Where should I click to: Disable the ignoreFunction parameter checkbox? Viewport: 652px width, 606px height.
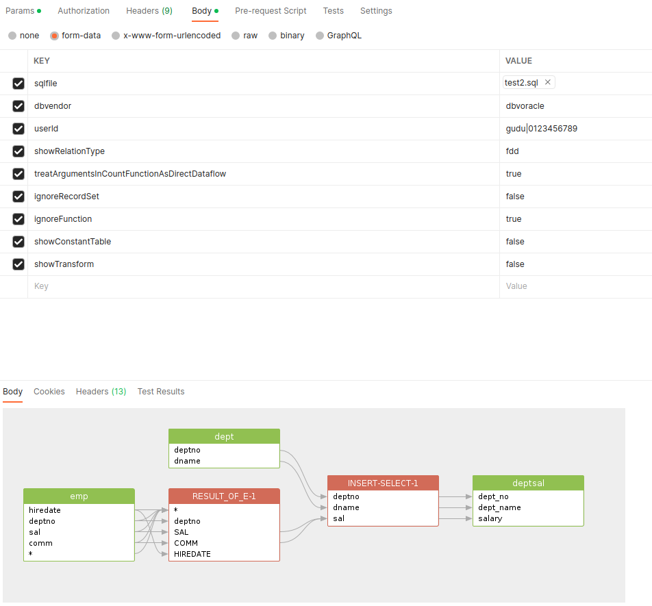[18, 219]
